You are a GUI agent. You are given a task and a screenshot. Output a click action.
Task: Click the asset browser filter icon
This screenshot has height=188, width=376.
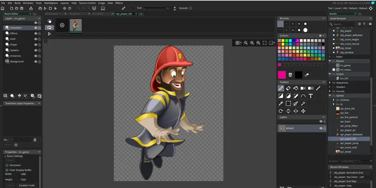pos(364,24)
